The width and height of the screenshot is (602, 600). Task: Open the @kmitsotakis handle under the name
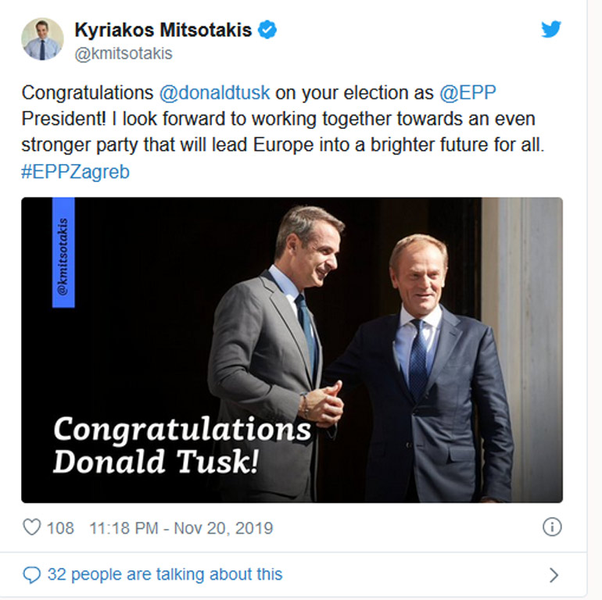coord(123,54)
